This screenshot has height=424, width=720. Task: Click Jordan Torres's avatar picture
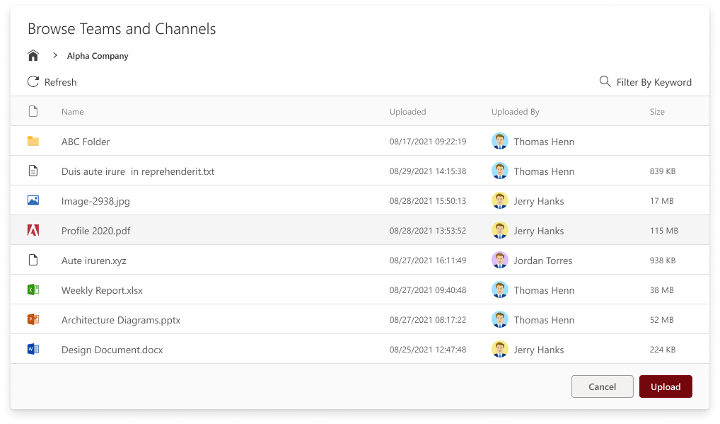[500, 260]
